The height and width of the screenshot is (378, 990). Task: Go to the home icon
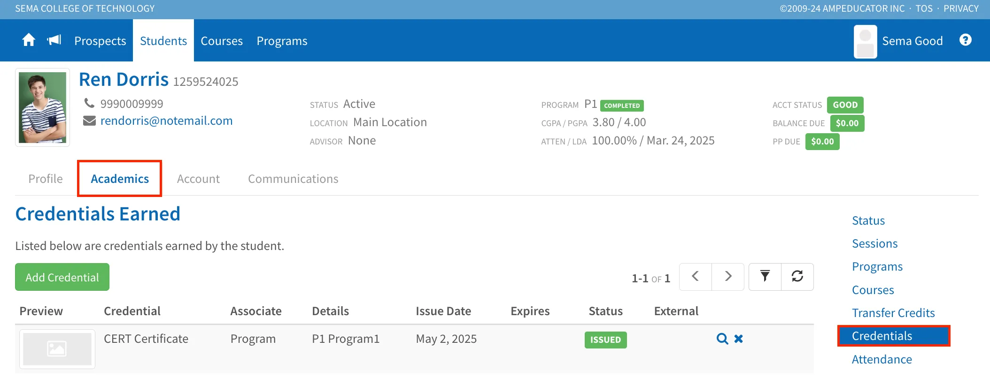[x=29, y=40]
